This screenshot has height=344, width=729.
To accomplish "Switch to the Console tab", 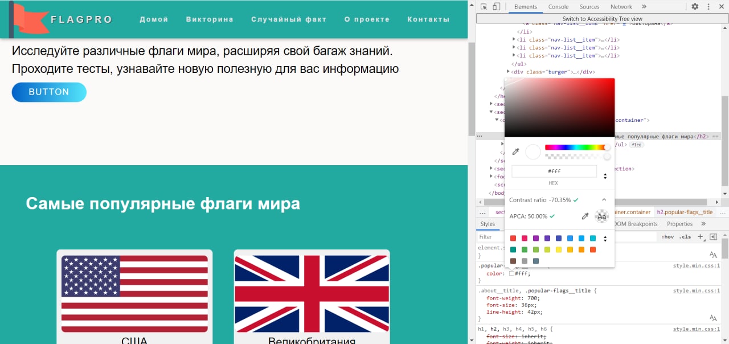I will click(558, 7).
